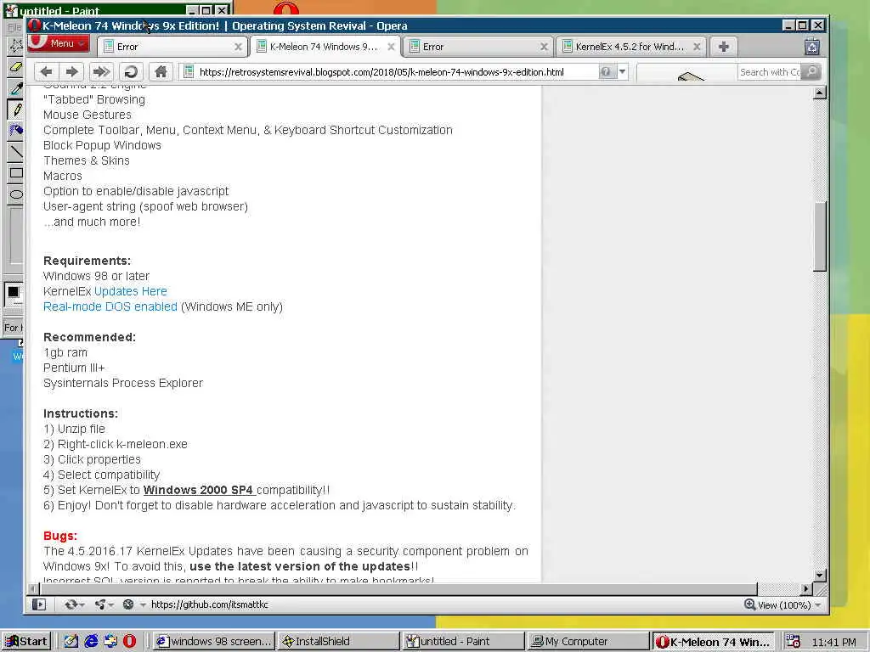
Task: Click the horizontal scrollbar right arrow
Action: (x=807, y=589)
